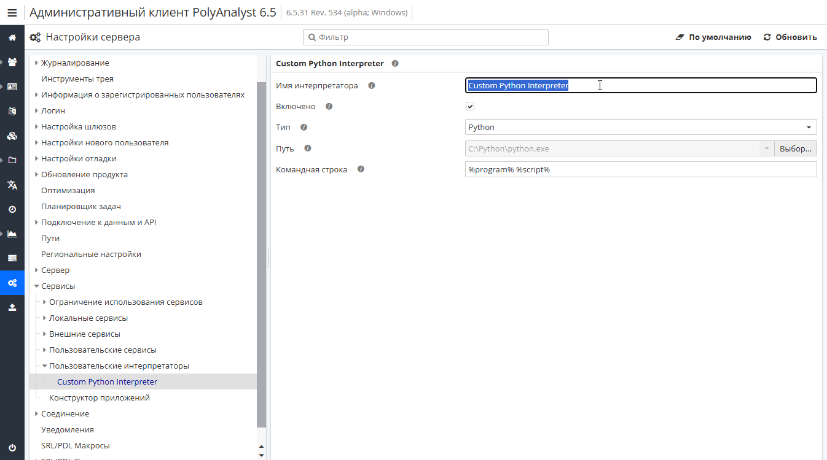Open the server rack sidebar icon

point(12,258)
